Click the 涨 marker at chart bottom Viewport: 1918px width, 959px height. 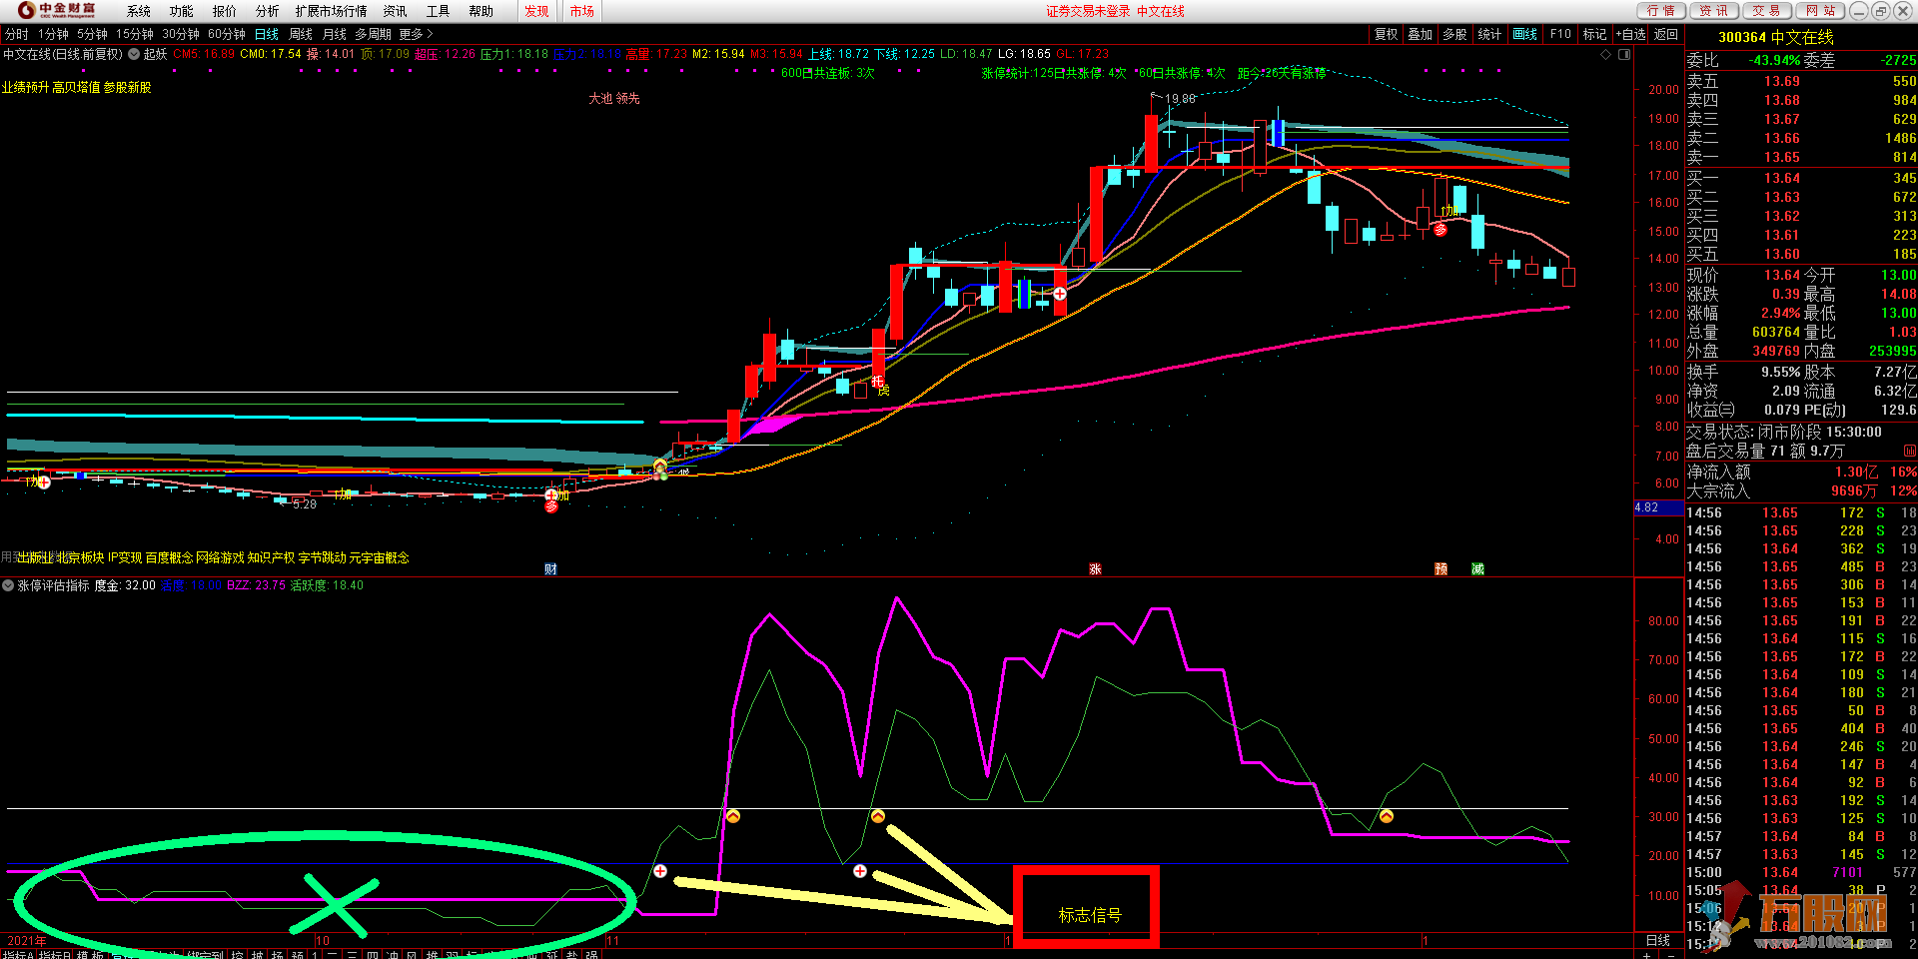pos(1095,568)
